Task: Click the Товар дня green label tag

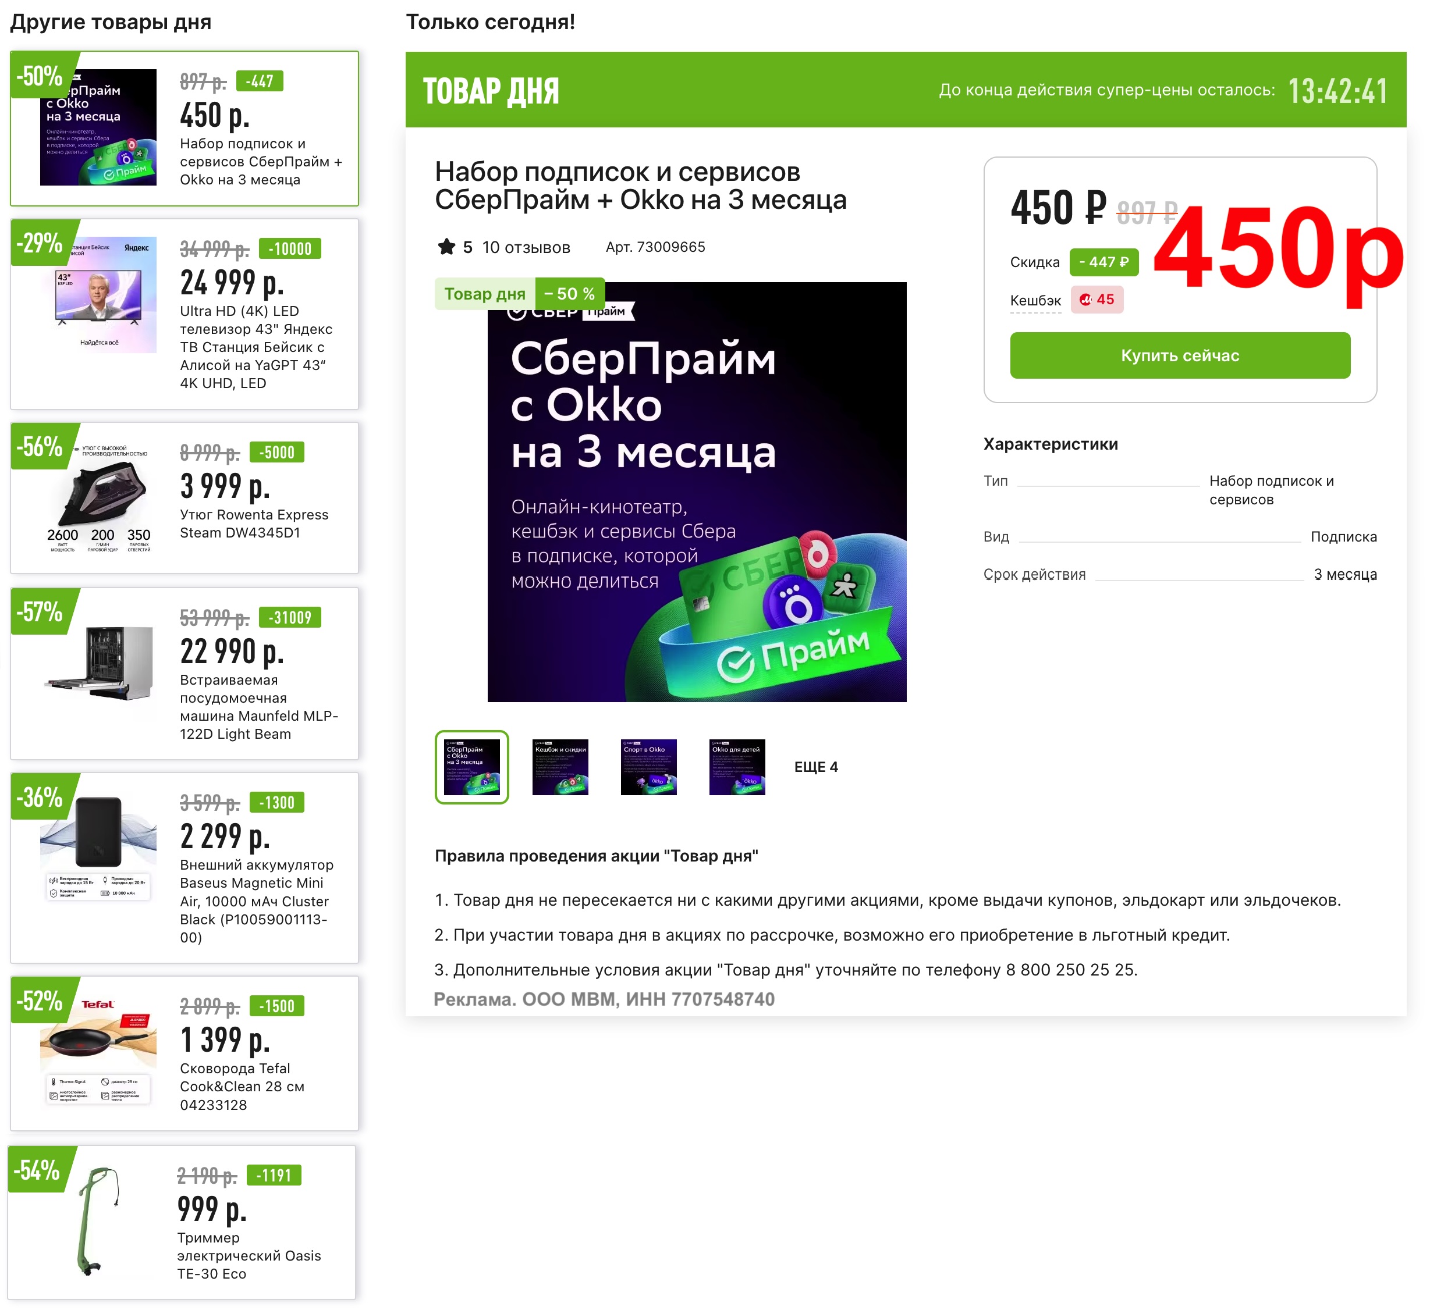Action: pyautogui.click(x=484, y=294)
